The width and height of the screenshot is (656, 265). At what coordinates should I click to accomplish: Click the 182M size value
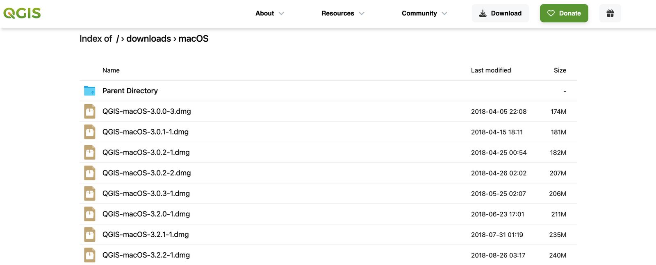(558, 153)
